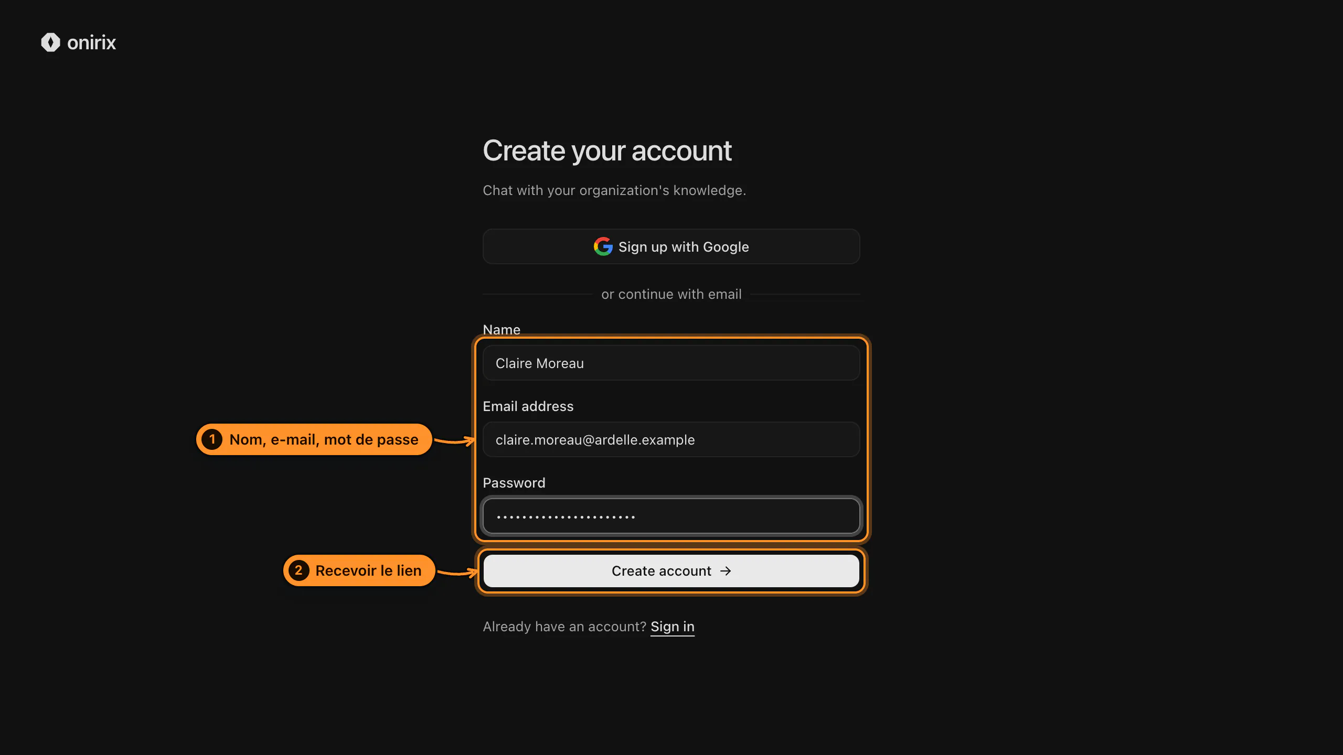
Task: Focus the Password input field
Action: 671,516
